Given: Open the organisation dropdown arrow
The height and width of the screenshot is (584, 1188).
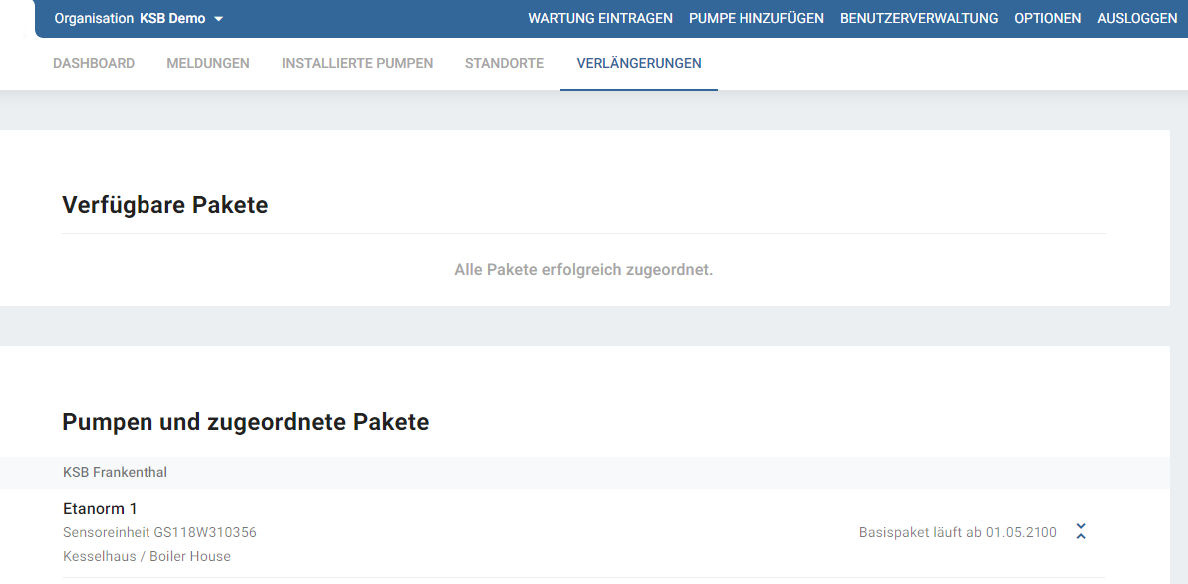Looking at the screenshot, I should click(x=218, y=19).
